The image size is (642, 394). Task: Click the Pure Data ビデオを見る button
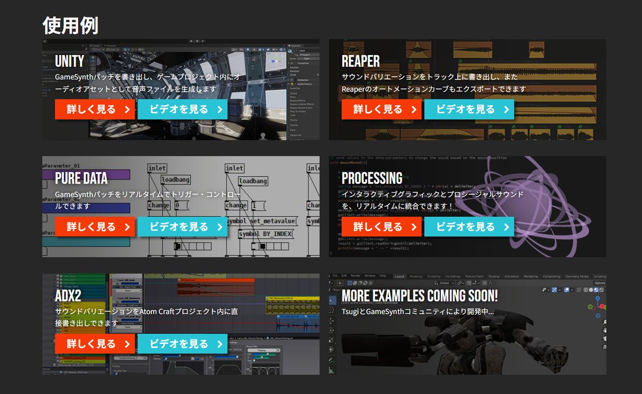182,227
